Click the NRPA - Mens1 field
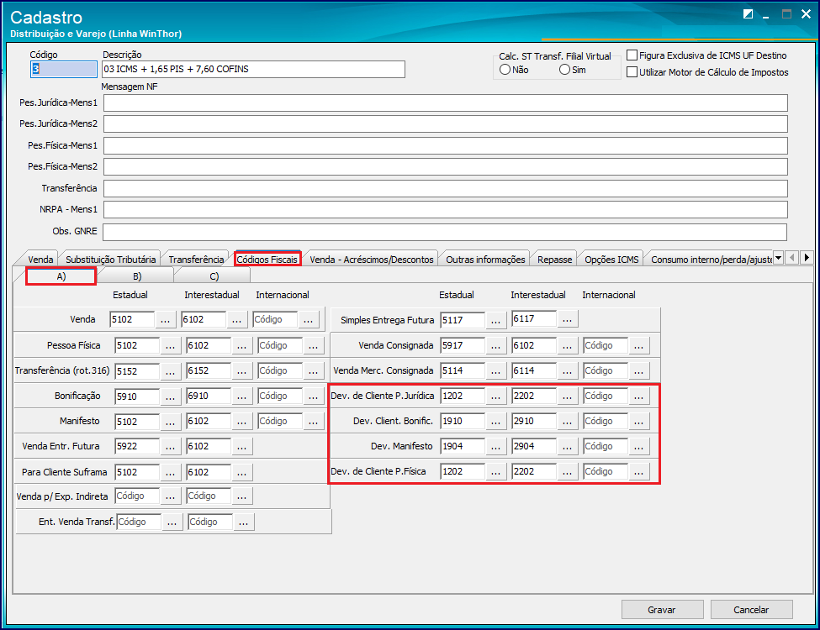 tap(446, 209)
